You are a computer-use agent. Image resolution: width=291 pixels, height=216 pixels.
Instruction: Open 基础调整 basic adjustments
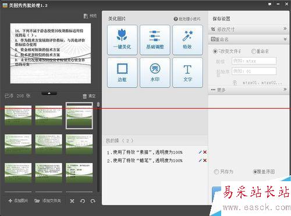[155, 40]
